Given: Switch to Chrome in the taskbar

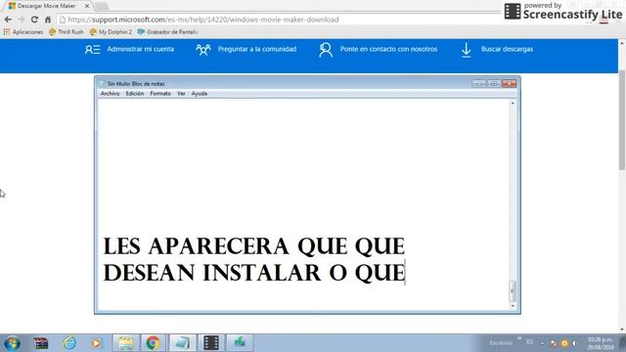Looking at the screenshot, I should [x=153, y=343].
